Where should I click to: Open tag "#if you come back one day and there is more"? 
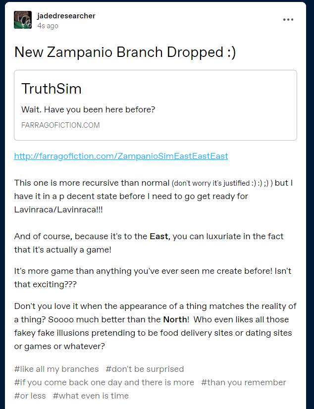tap(104, 382)
